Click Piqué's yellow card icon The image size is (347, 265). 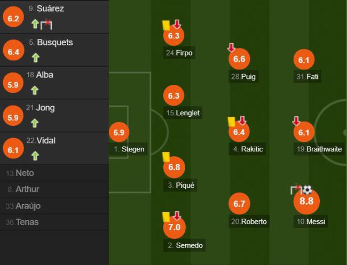166,157
